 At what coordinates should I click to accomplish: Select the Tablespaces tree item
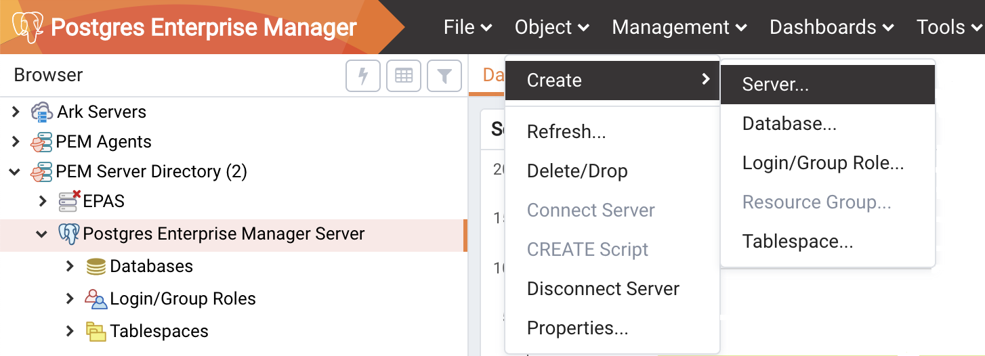point(159,332)
